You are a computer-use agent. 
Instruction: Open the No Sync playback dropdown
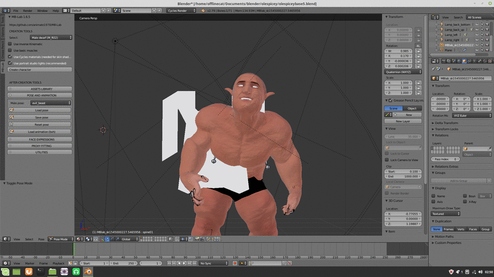213,263
